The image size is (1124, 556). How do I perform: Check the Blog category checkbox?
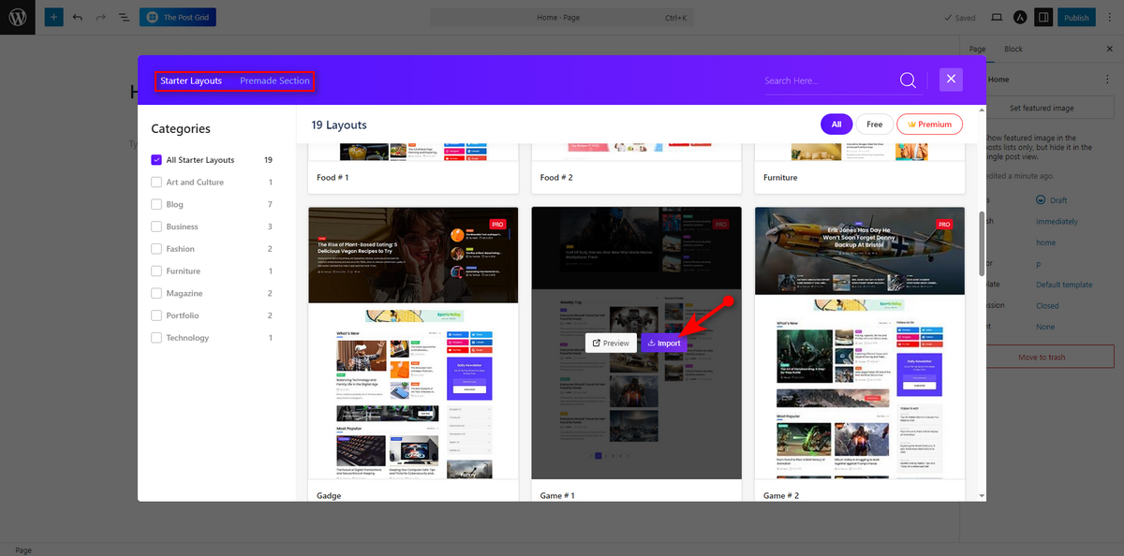pyautogui.click(x=156, y=204)
